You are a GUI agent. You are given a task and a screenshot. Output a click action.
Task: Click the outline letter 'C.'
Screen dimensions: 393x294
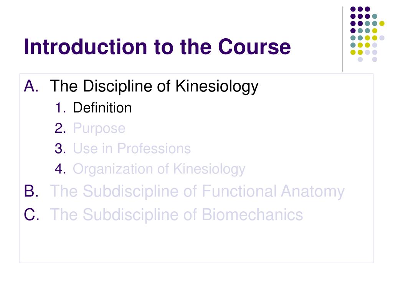[31, 214]
